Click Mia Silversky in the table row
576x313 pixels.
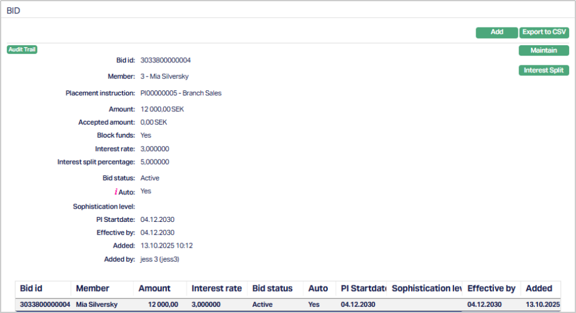click(x=96, y=304)
